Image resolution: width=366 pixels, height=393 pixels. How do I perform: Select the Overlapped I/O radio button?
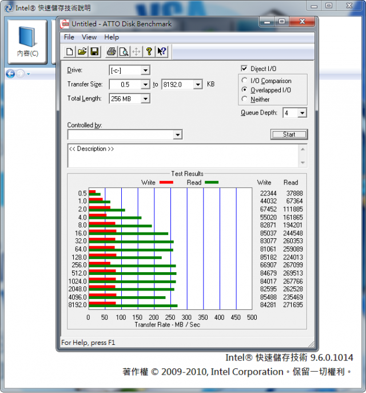pyautogui.click(x=244, y=90)
